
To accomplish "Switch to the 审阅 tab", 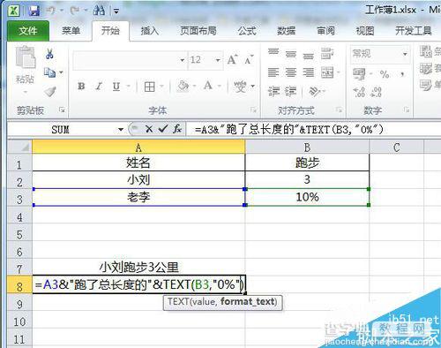I will point(325,30).
